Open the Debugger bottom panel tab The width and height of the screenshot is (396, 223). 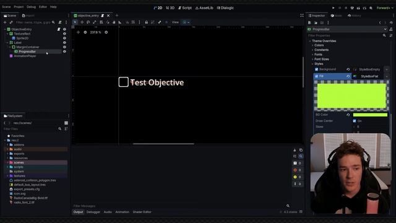tap(93, 212)
